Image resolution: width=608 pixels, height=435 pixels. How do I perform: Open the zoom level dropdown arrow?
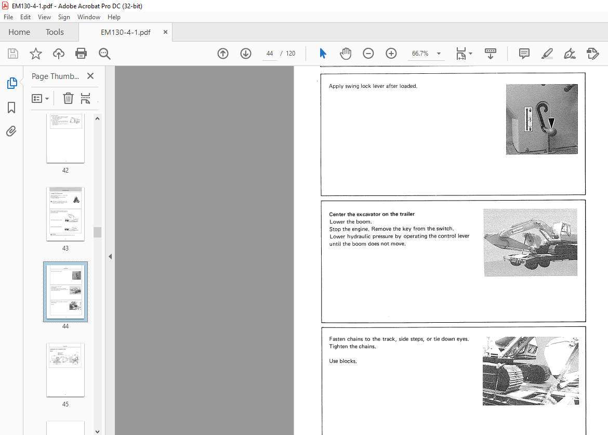point(439,54)
